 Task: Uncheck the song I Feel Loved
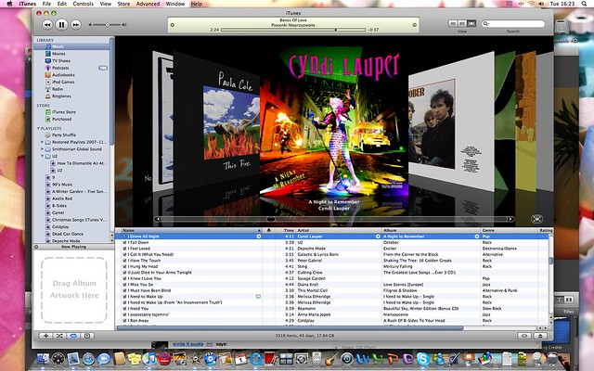(124, 249)
